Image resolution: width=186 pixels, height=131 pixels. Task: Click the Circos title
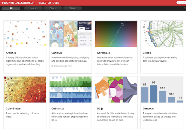pos(147,53)
